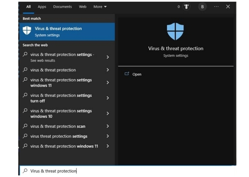This screenshot has height=177, width=249.
Task: Open the More filter dropdown
Action: [100, 7]
